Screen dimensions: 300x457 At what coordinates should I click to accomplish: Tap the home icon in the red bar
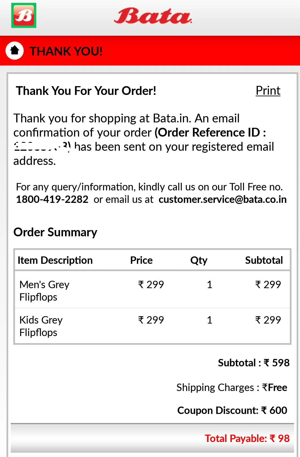[14, 51]
